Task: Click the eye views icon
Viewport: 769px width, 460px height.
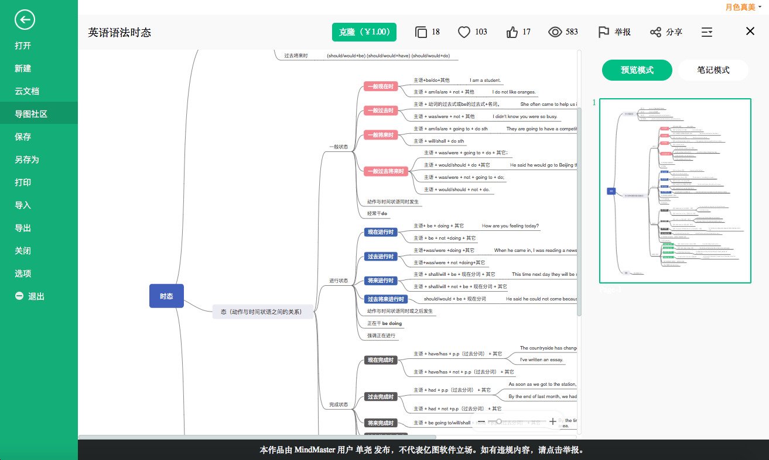Action: pyautogui.click(x=555, y=32)
